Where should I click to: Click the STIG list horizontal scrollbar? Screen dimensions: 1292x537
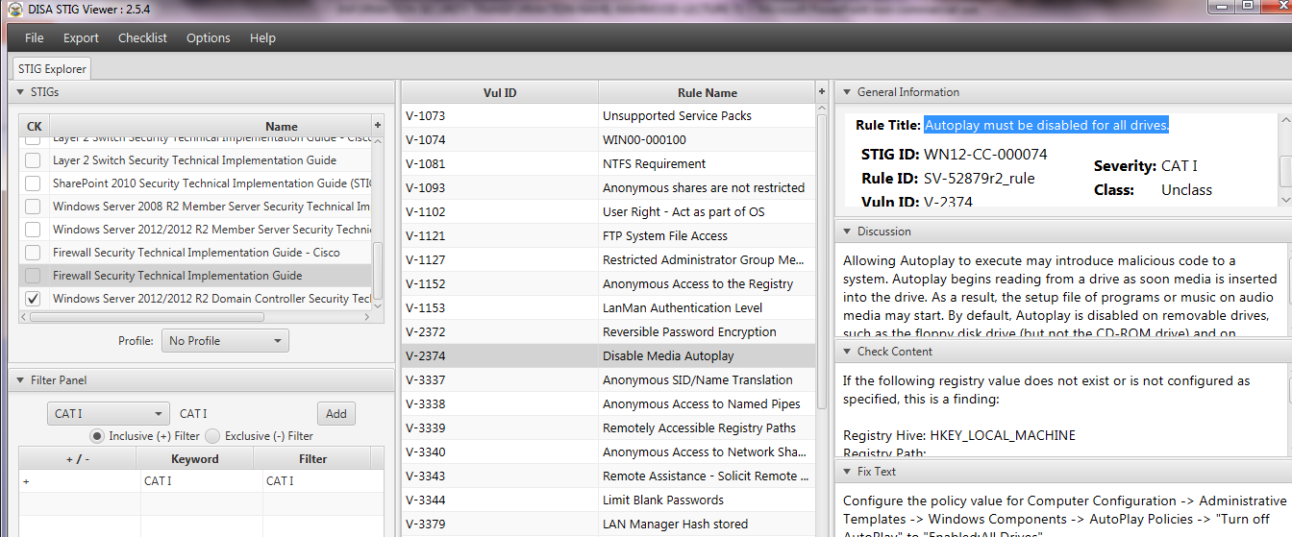(x=146, y=317)
